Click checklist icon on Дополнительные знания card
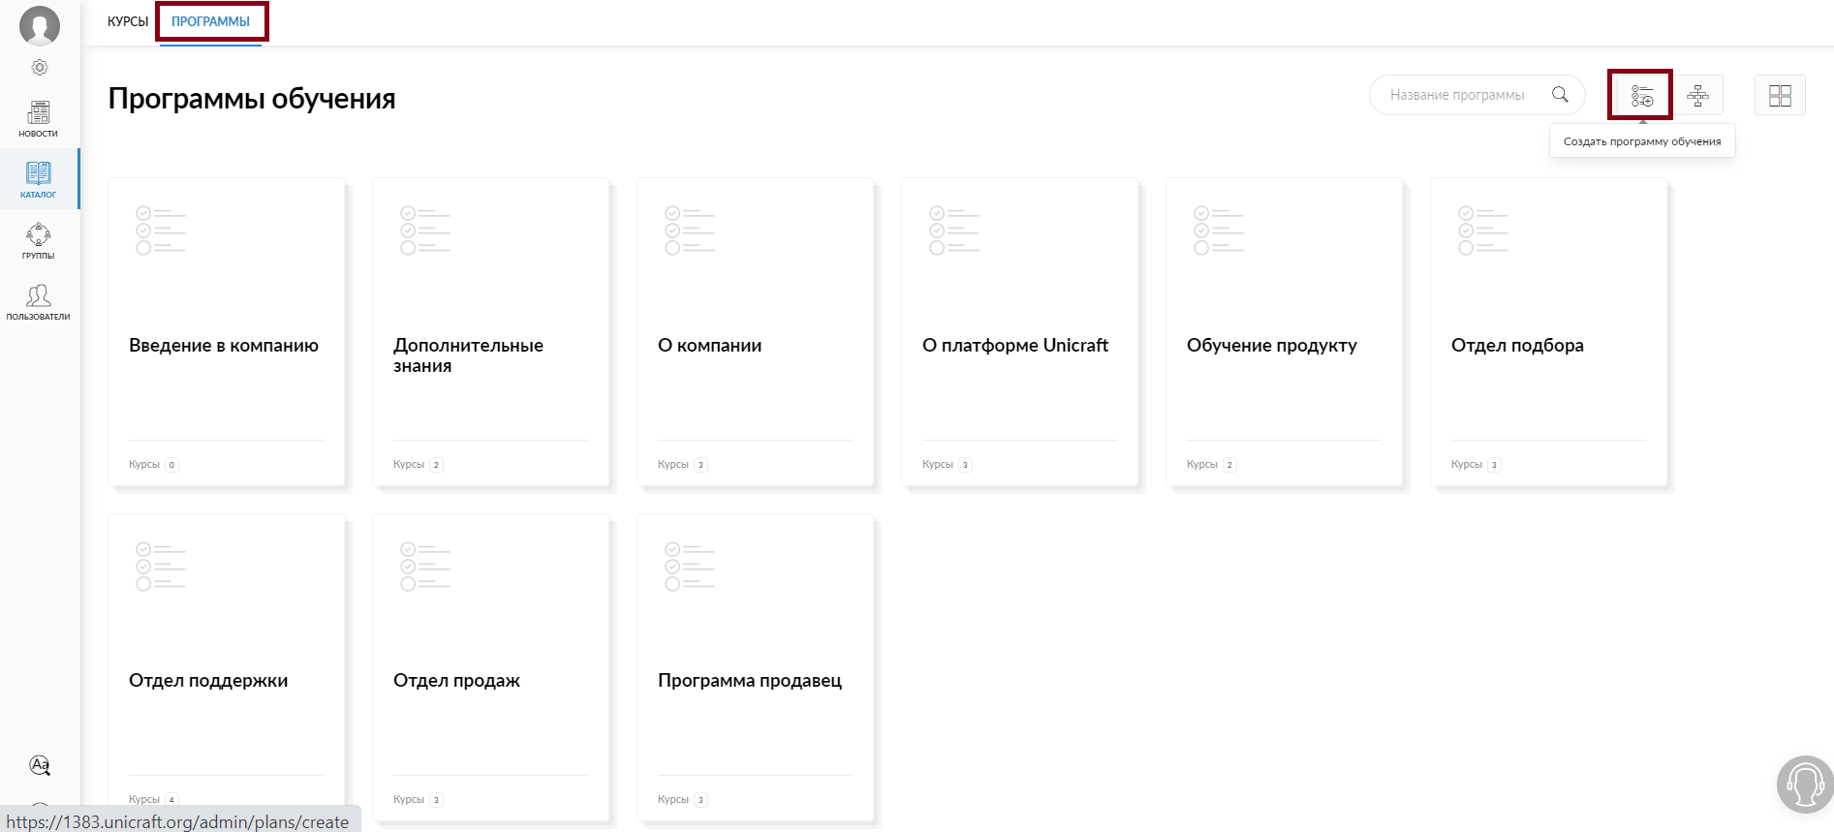Screen dimensions: 1834x832 click(x=425, y=231)
